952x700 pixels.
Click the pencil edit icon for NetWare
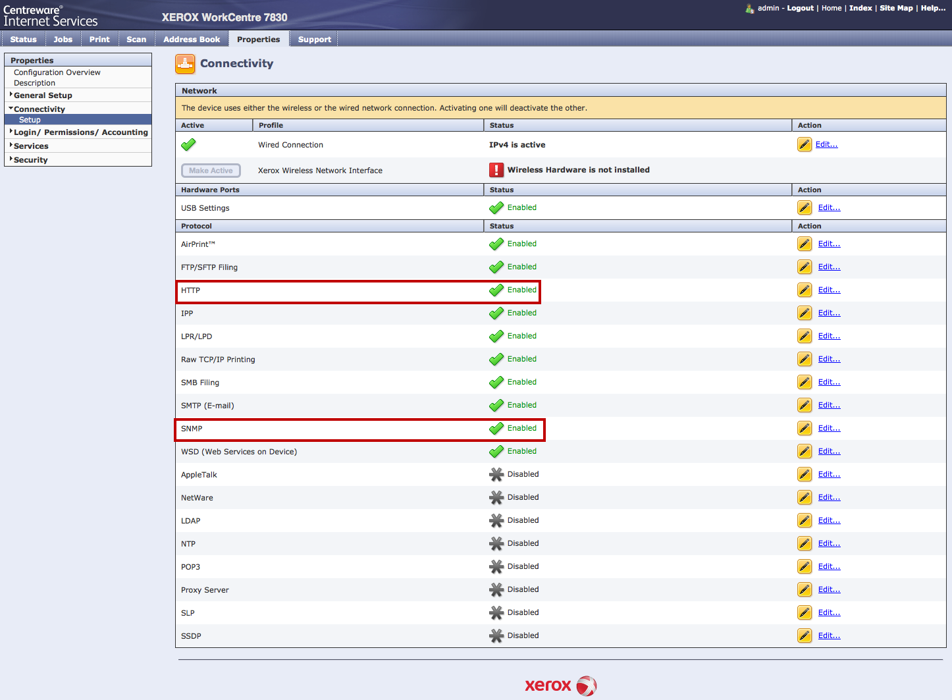(805, 498)
